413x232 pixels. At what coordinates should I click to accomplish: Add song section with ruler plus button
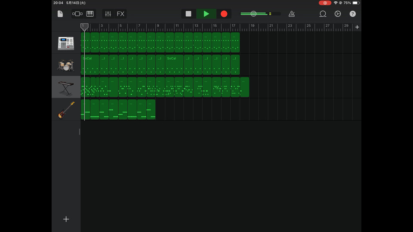point(357,27)
